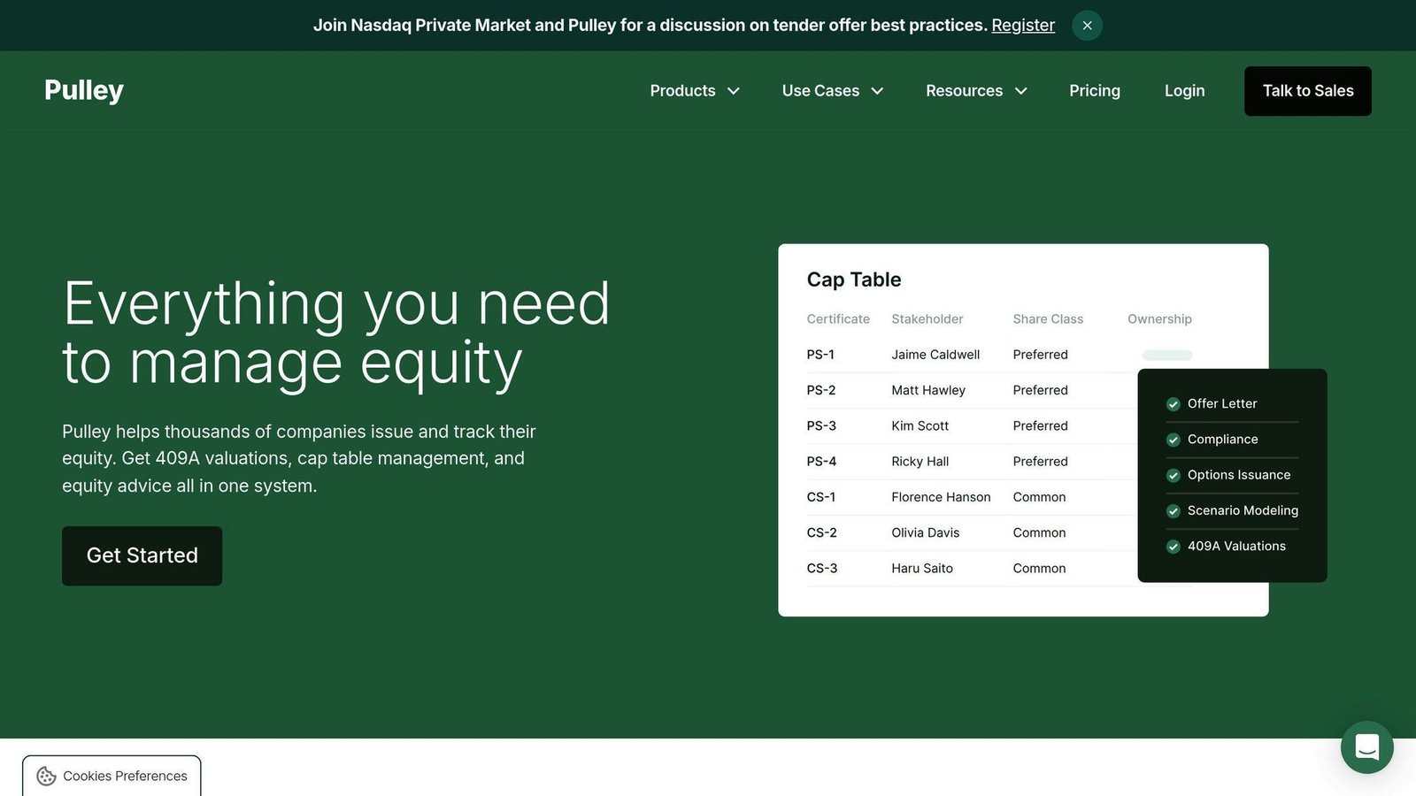
Task: Click the Options Issuance checkmark icon
Action: point(1174,476)
